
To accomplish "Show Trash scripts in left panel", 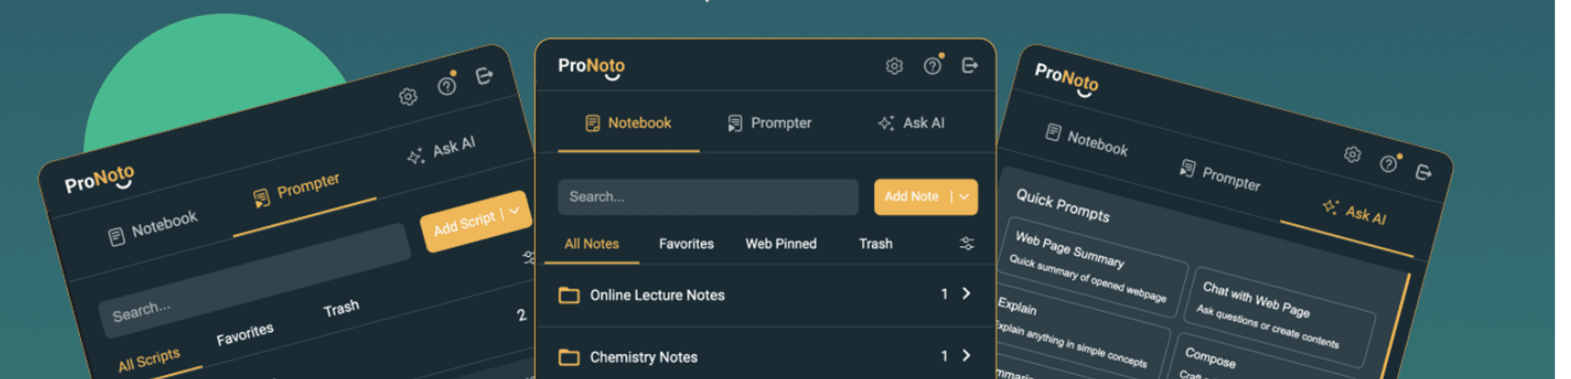I will [x=341, y=309].
